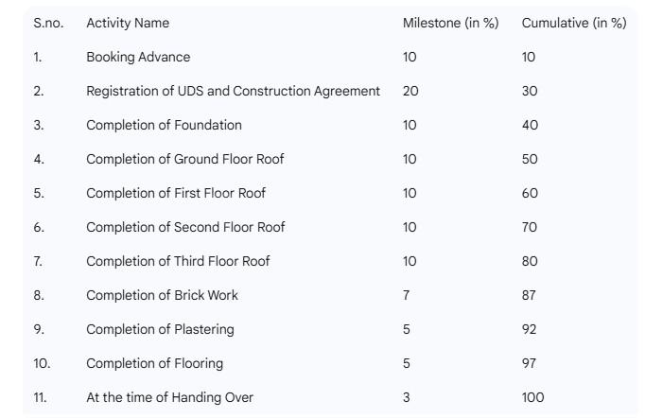
Task: Select Completion of Second Floor Roof
Action: pos(185,227)
